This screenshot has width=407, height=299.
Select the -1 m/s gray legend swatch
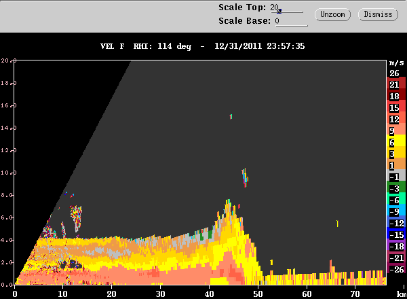[x=396, y=175]
